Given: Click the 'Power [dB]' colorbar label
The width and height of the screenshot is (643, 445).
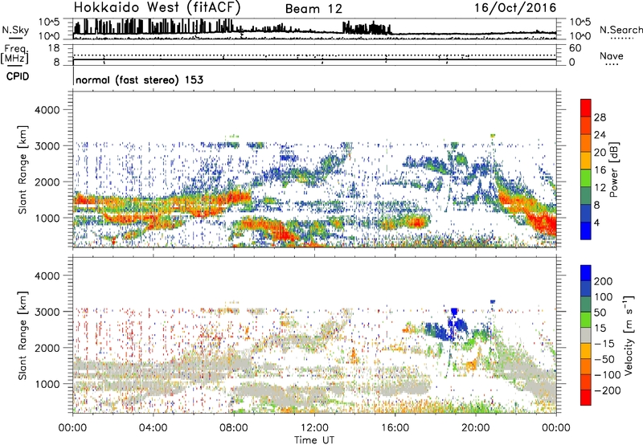Looking at the screenshot, I should 613,169.
